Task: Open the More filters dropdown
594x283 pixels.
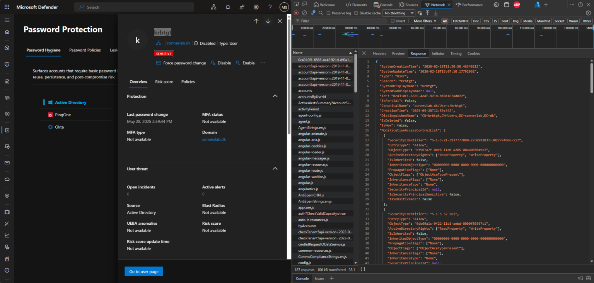Action: tap(425, 21)
